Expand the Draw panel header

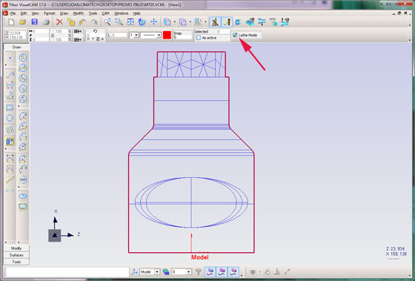[16, 47]
